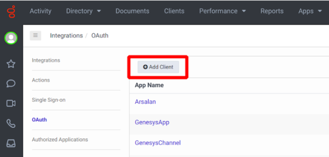Open the chat bubble icon
This screenshot has height=157, width=329.
tap(11, 83)
